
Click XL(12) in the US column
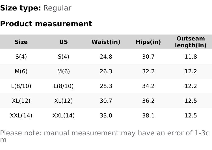tap(64, 101)
